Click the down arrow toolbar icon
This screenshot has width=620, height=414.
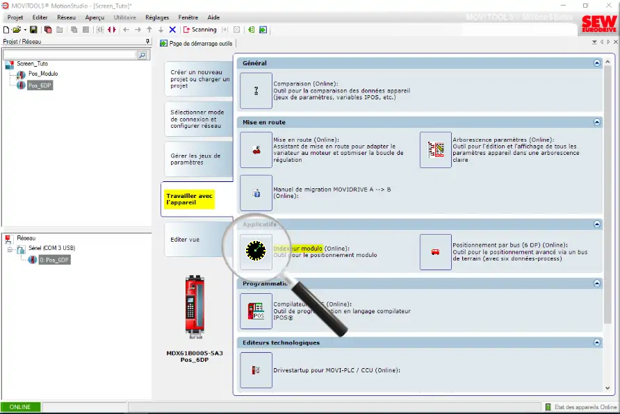tap(161, 30)
